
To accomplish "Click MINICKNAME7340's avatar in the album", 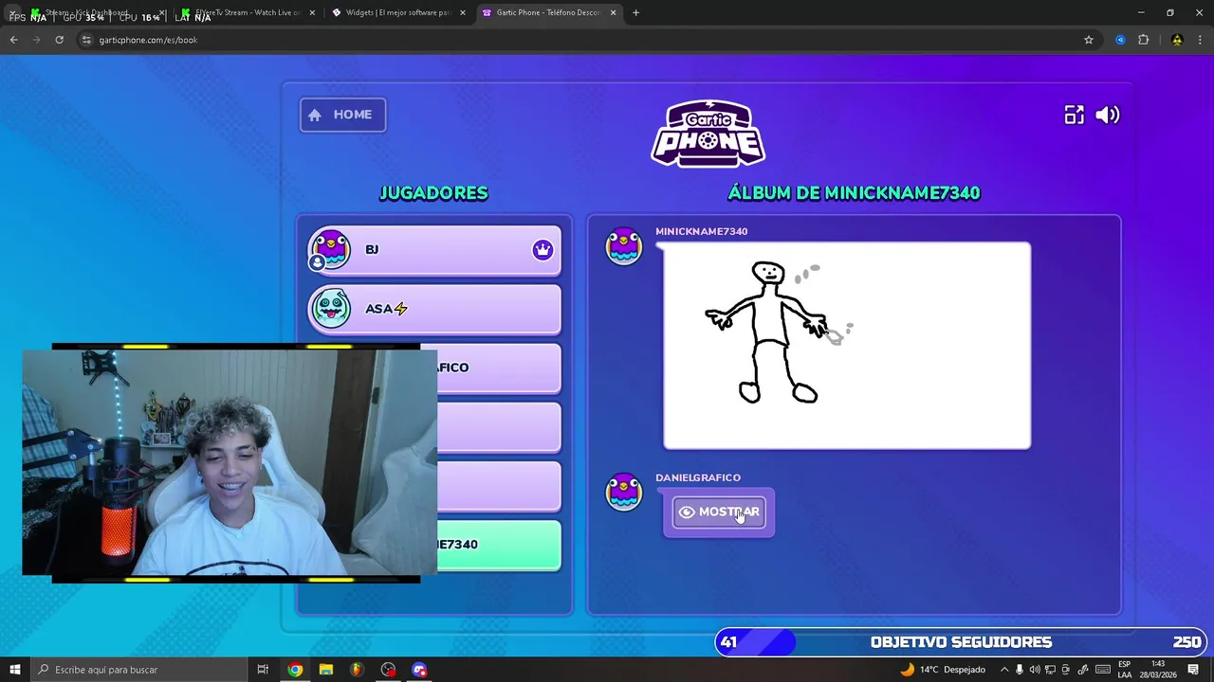I will click(624, 246).
